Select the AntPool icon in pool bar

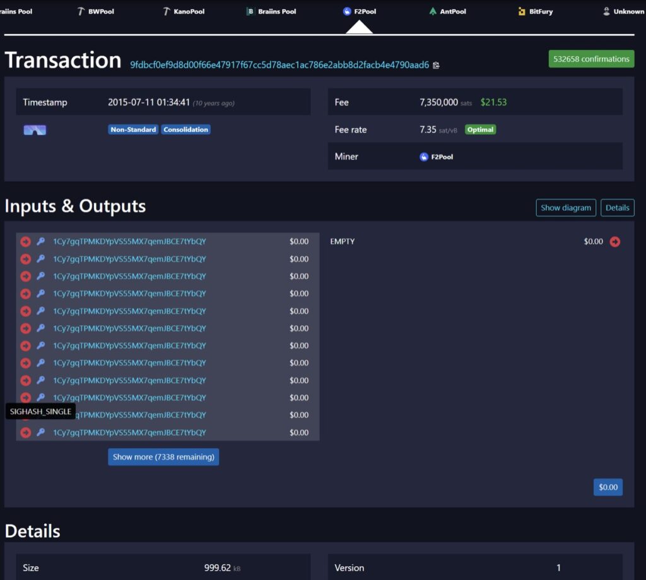(x=433, y=11)
